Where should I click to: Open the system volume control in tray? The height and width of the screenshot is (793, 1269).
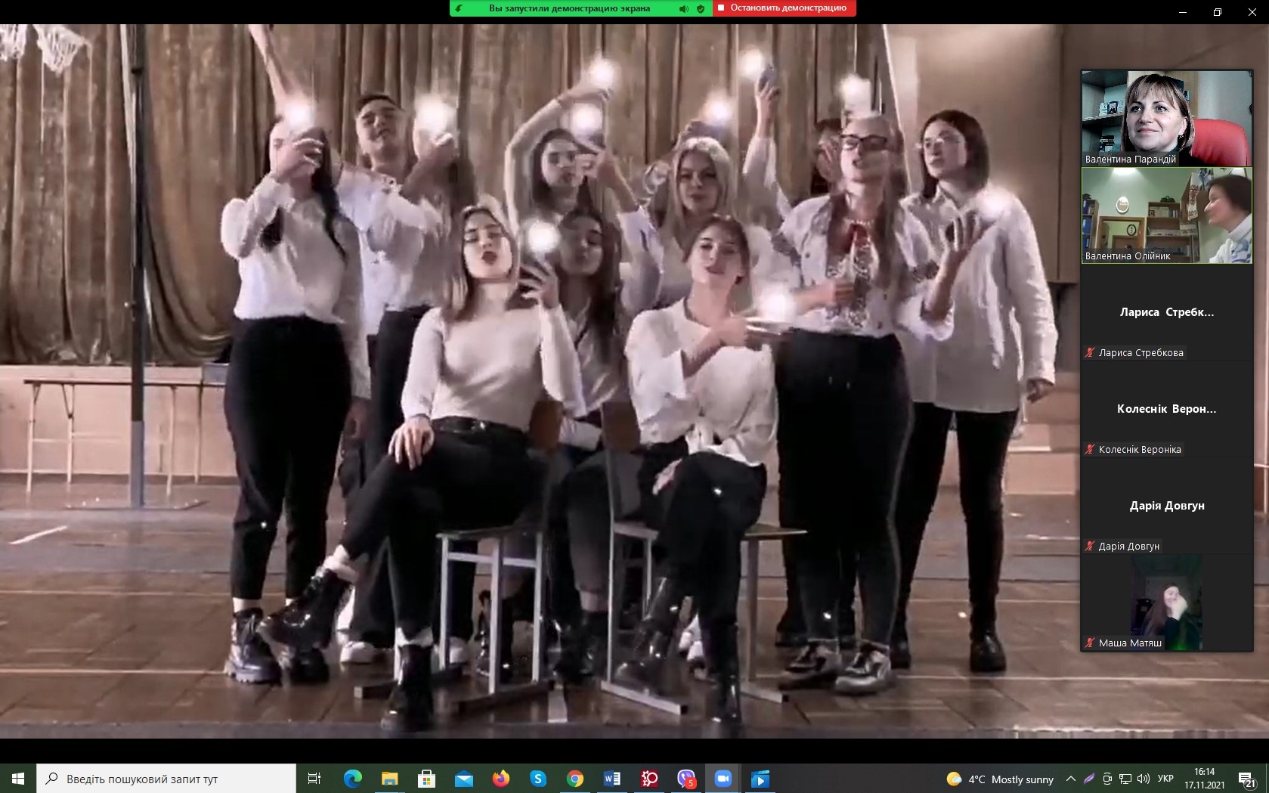1144,779
